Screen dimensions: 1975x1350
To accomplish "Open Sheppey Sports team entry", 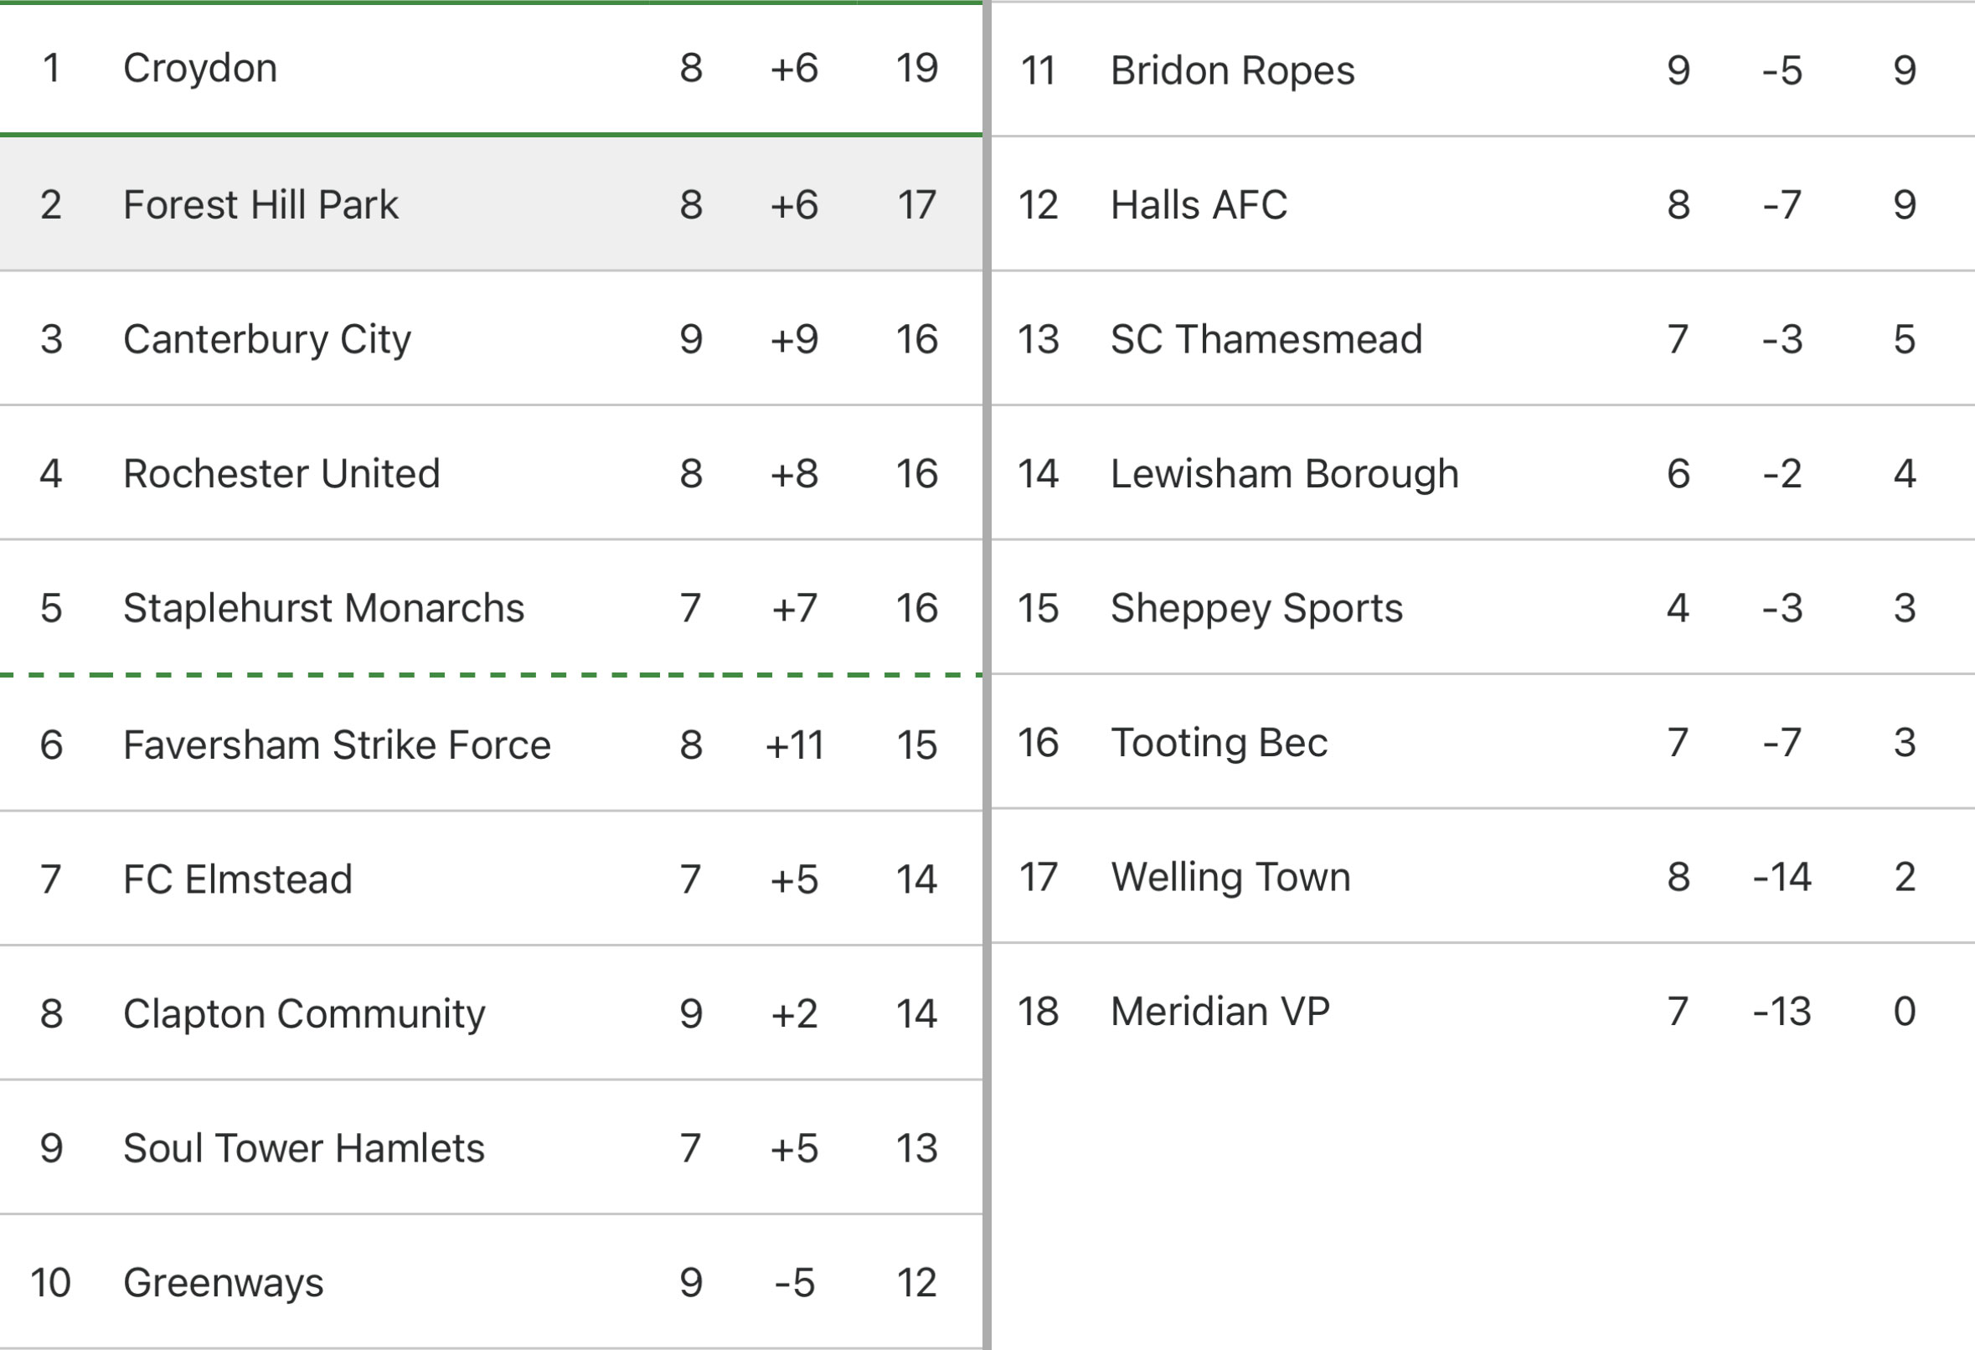I will coord(1483,606).
